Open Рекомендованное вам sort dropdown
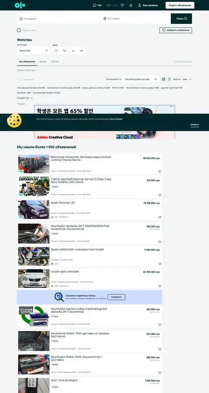Viewport: 209px width, 393px height. [141, 79]
